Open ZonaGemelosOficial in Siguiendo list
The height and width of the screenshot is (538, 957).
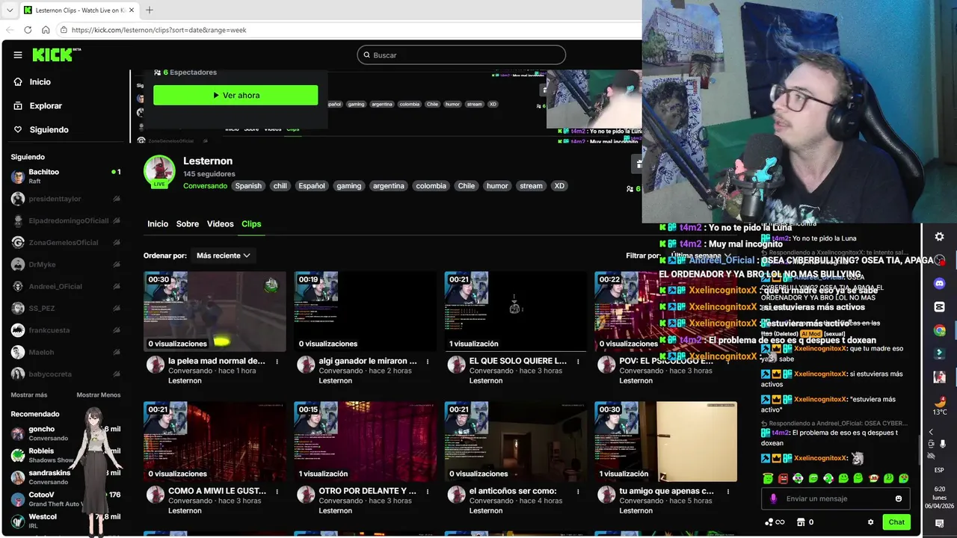[x=66, y=243]
